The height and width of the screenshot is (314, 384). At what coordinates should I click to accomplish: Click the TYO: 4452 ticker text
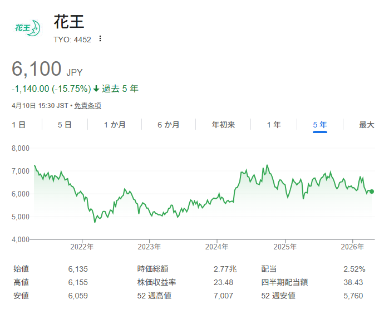tap(72, 40)
